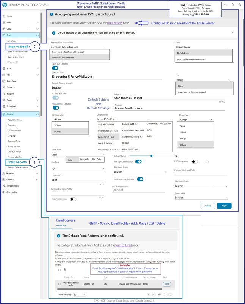245x304 pixels.
Task: Open the File Type PDF dropdown
Action: [x=78, y=169]
